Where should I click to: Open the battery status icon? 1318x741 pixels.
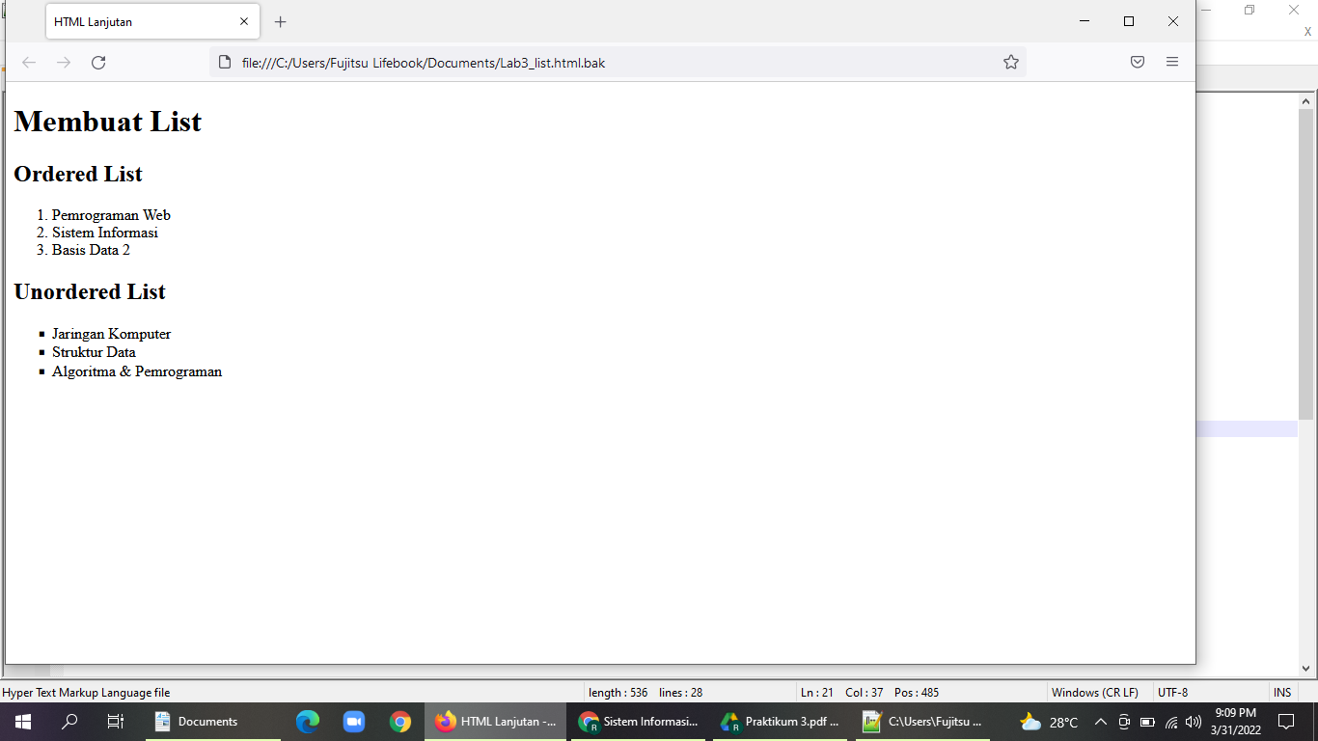1147,722
